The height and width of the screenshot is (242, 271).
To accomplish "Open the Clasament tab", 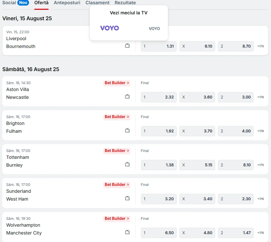I will 98,3.
